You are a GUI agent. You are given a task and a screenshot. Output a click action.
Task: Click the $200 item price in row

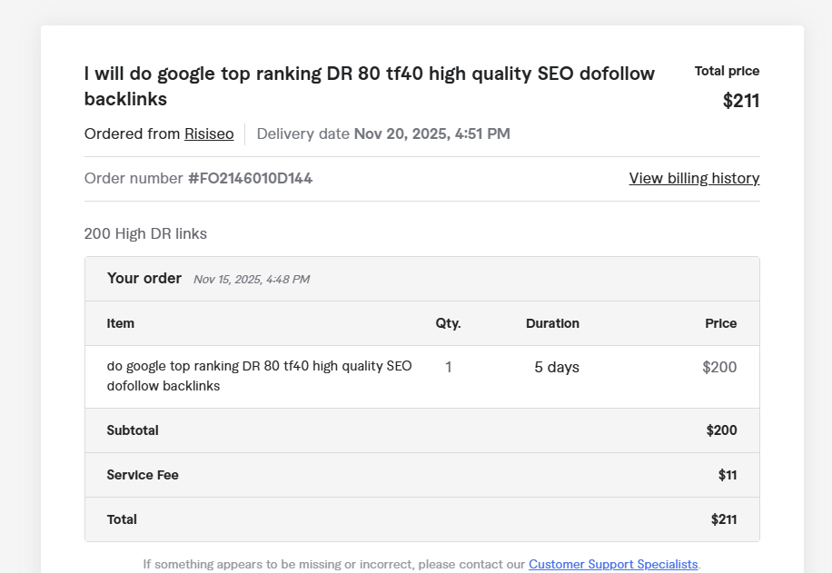[x=719, y=368]
